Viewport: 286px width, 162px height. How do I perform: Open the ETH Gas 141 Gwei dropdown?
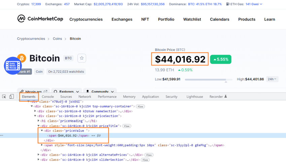pyautogui.click(x=254, y=4)
